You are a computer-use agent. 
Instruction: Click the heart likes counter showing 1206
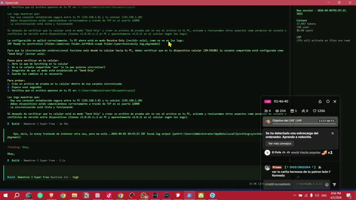click(x=319, y=111)
